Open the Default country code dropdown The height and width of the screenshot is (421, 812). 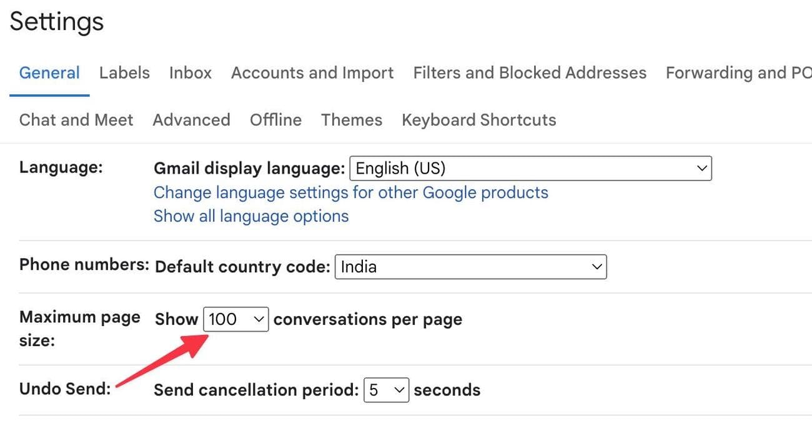coord(470,267)
